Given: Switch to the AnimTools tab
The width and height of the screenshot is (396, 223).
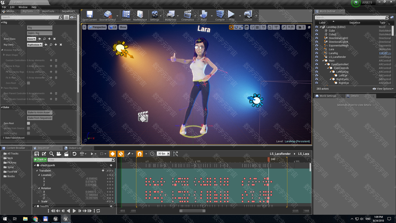Looking at the screenshot, I should (48, 11).
